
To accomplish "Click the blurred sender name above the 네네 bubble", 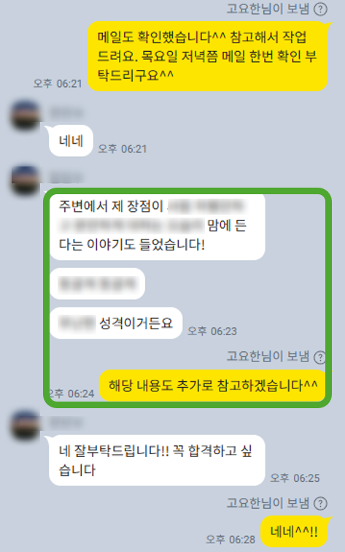I will pos(66,112).
